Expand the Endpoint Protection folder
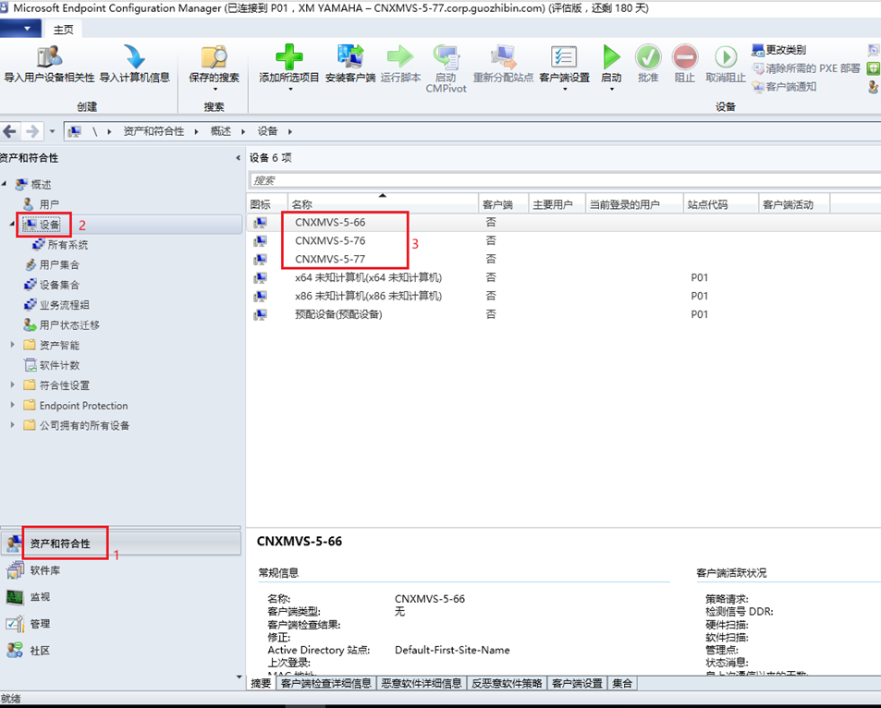881x708 pixels. pos(12,405)
